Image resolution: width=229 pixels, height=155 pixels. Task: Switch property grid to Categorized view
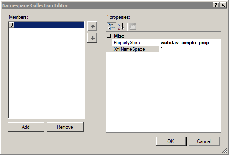tap(111, 27)
